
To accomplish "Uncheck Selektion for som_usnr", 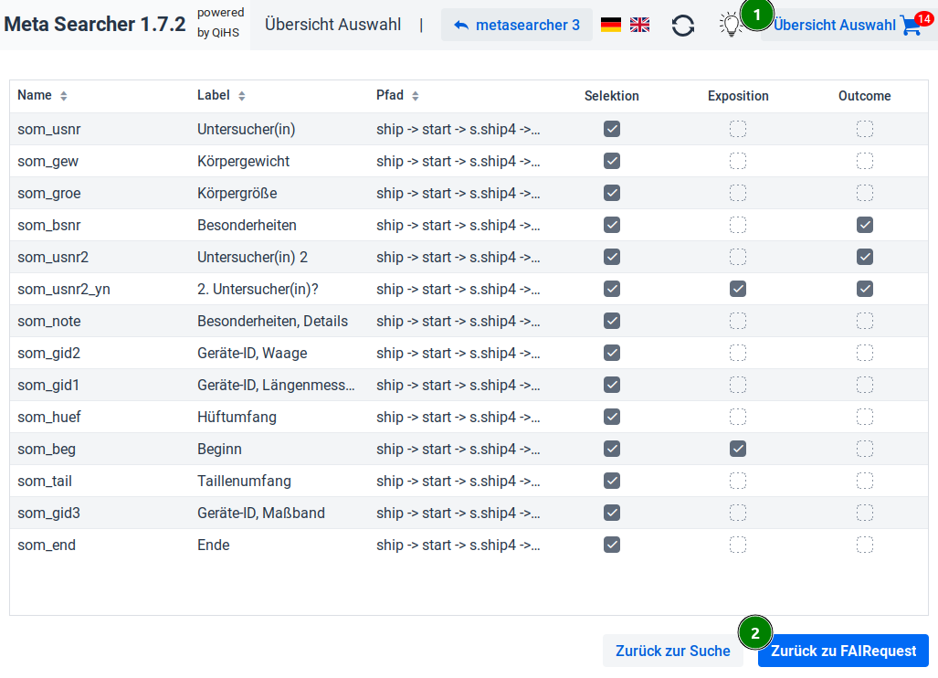I will [x=612, y=129].
